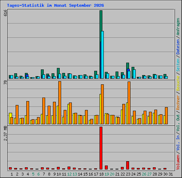Click the green Anfragen bar for day 7
Screen dimensions: 182x178
(42, 72)
